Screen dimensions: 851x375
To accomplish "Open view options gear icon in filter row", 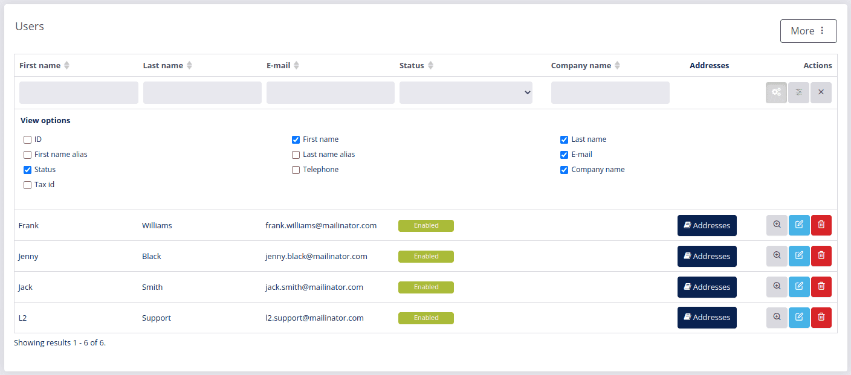I will tap(777, 92).
